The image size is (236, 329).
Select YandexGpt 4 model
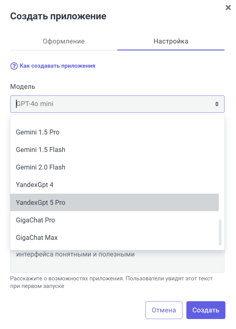tap(35, 185)
